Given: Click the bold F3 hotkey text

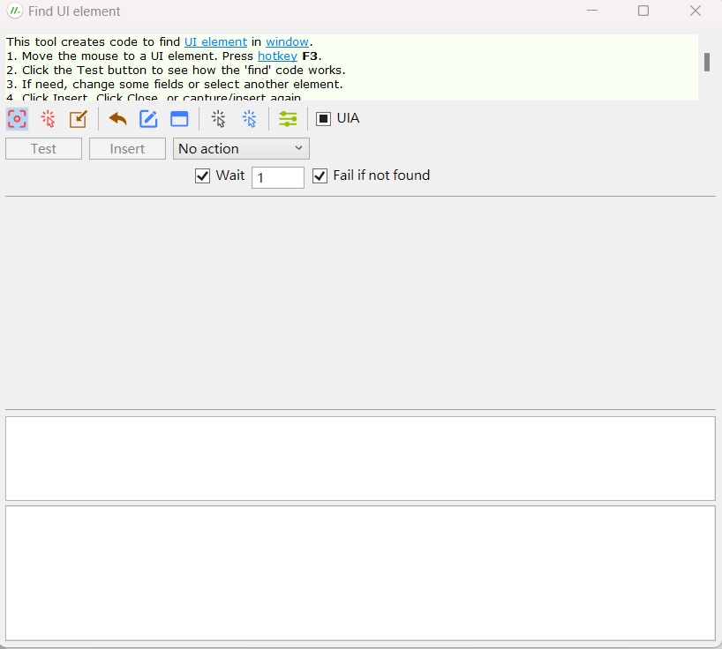Looking at the screenshot, I should point(310,56).
